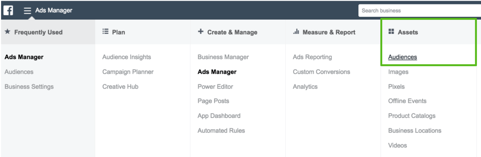
Task: Open Automated Rules
Action: tap(221, 130)
